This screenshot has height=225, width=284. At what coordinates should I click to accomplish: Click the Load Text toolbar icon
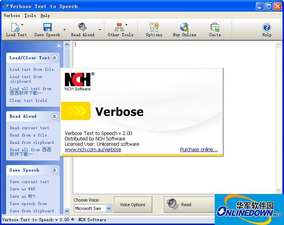[x=15, y=27]
